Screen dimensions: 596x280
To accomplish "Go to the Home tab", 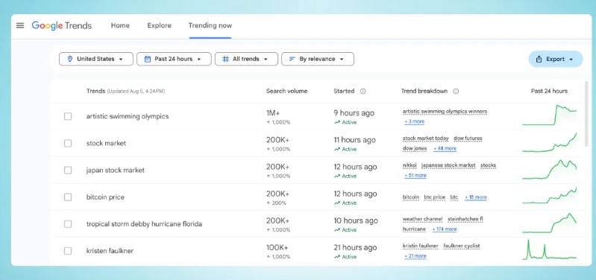I will [120, 25].
